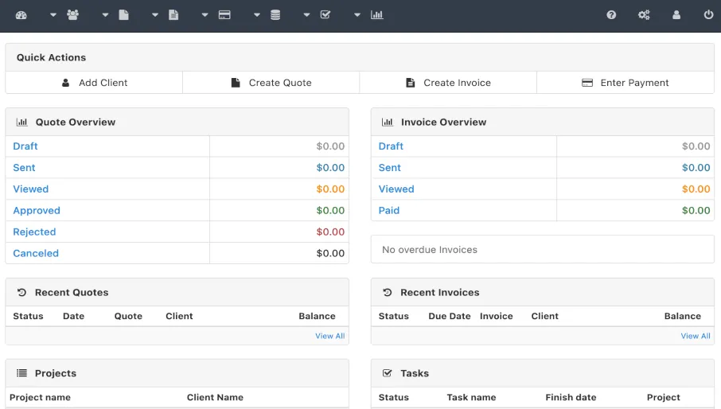The height and width of the screenshot is (409, 721).
Task: Open Draft link in Invoice Overview
Action: (391, 146)
